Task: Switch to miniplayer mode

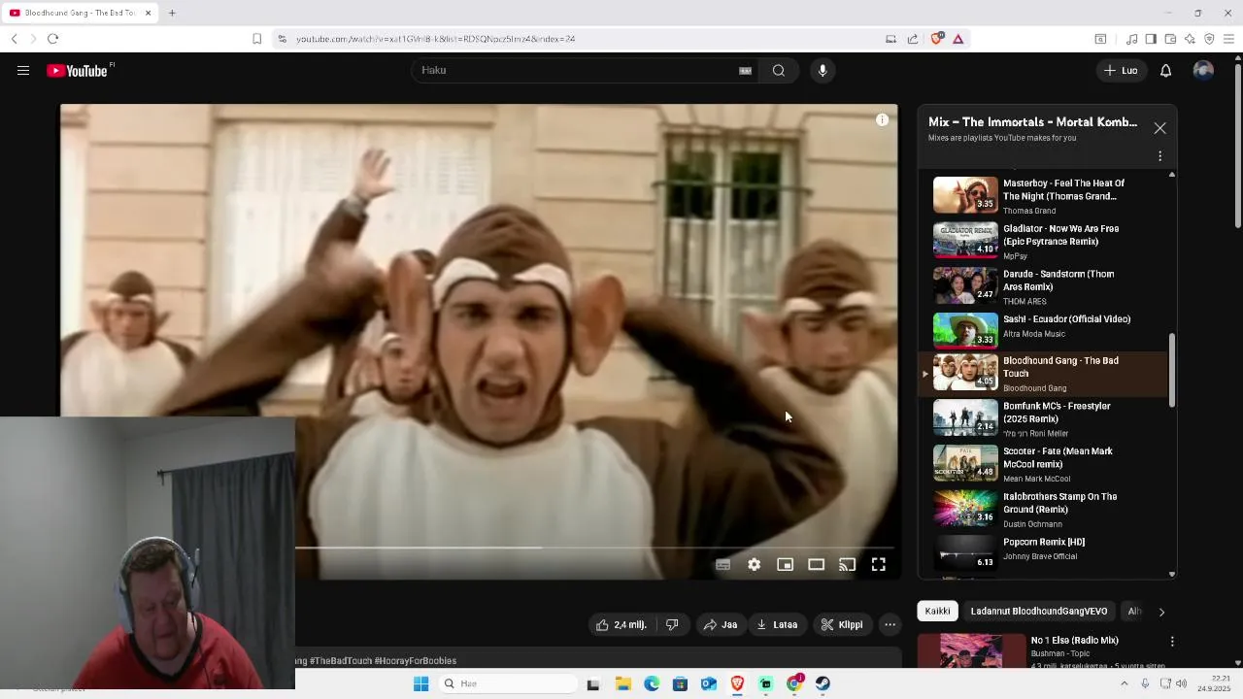Action: [x=786, y=564]
